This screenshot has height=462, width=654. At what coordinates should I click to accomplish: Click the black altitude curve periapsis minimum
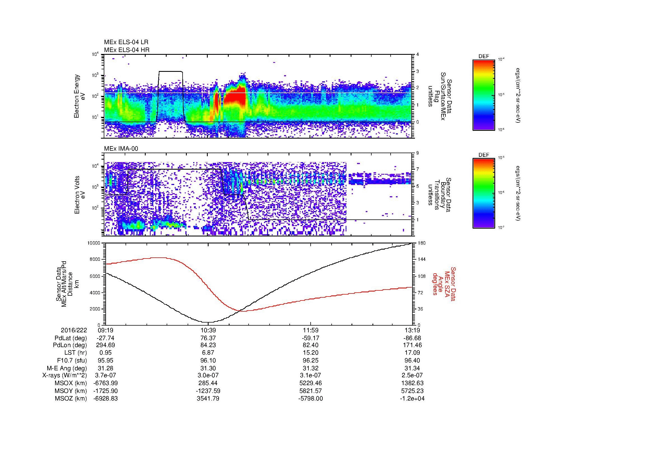(209, 322)
